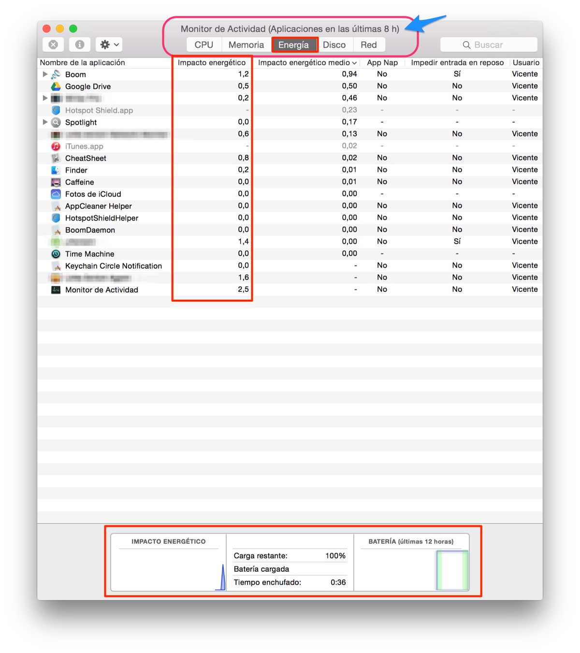This screenshot has height=653, width=580.
Task: Switch to the CPU tab
Action: pyautogui.click(x=204, y=45)
